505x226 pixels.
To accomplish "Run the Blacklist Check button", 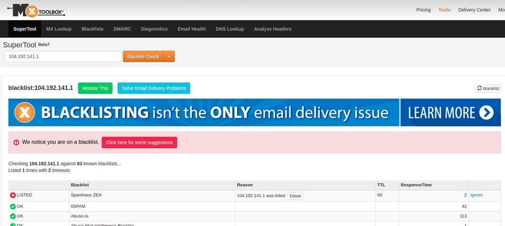I will tap(143, 56).
